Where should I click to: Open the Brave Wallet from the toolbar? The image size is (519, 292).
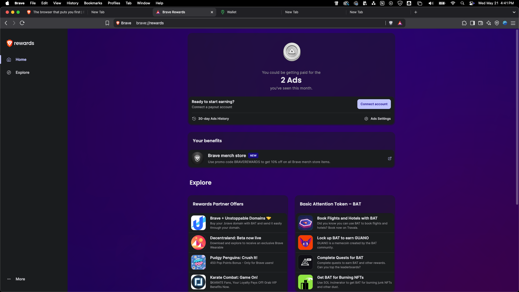481,23
